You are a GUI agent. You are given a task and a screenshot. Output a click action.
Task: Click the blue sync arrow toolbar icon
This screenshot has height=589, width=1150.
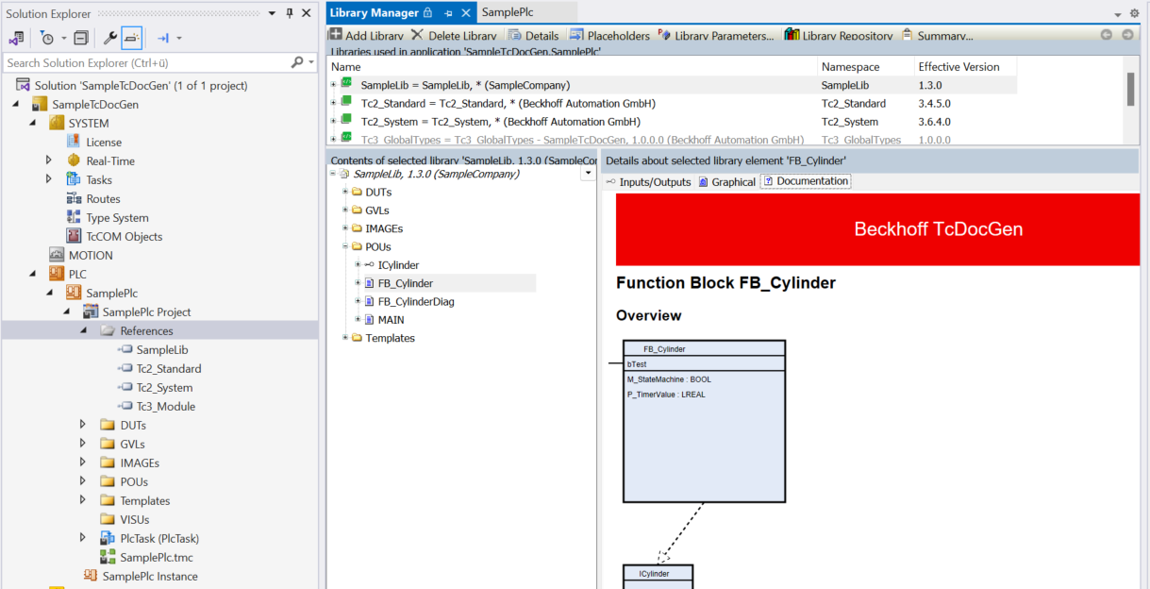pyautogui.click(x=163, y=39)
